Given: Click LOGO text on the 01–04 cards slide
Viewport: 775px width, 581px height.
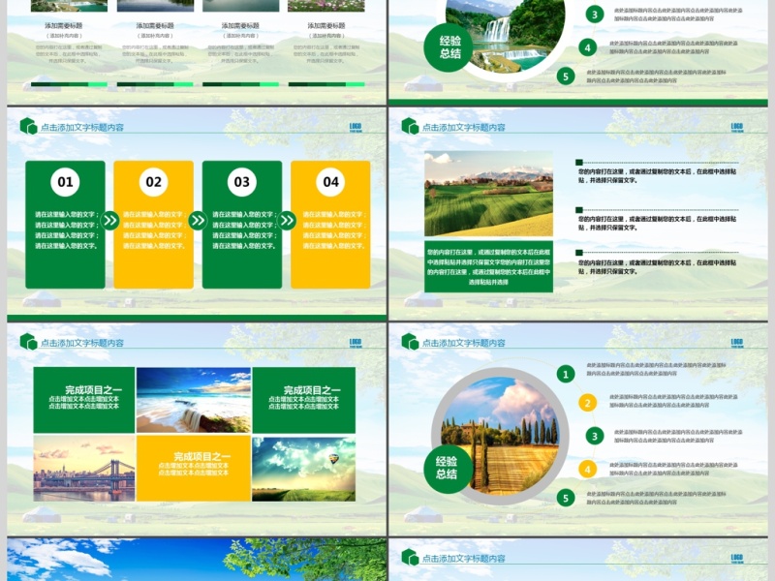Looking at the screenshot, I should click(x=356, y=127).
